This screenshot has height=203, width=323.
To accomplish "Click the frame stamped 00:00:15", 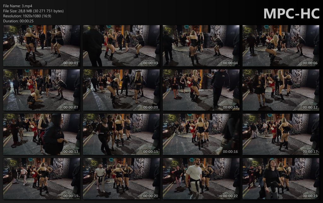I will [x=121, y=134].
